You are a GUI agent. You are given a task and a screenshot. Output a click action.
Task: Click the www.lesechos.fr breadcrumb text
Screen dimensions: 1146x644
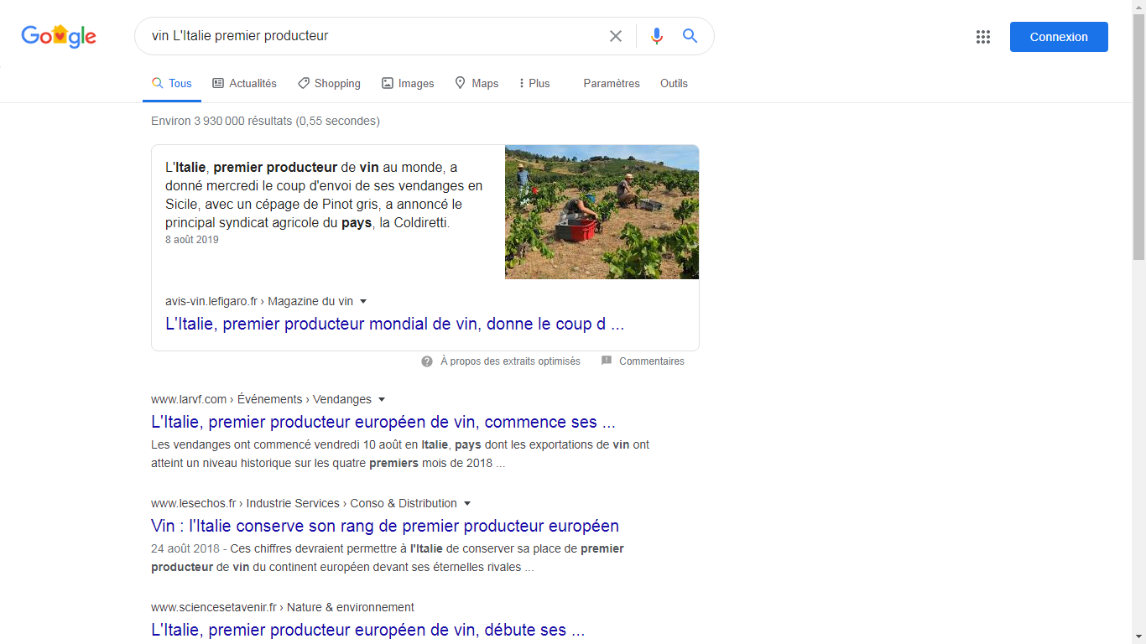click(304, 503)
